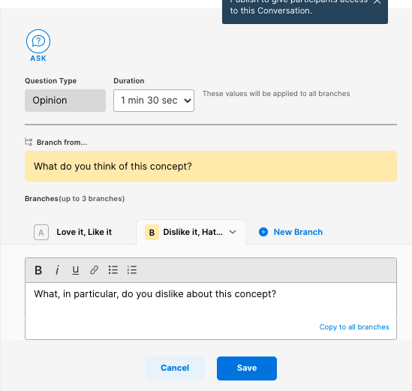Toggle bold formatting in editor toolbar

point(38,270)
